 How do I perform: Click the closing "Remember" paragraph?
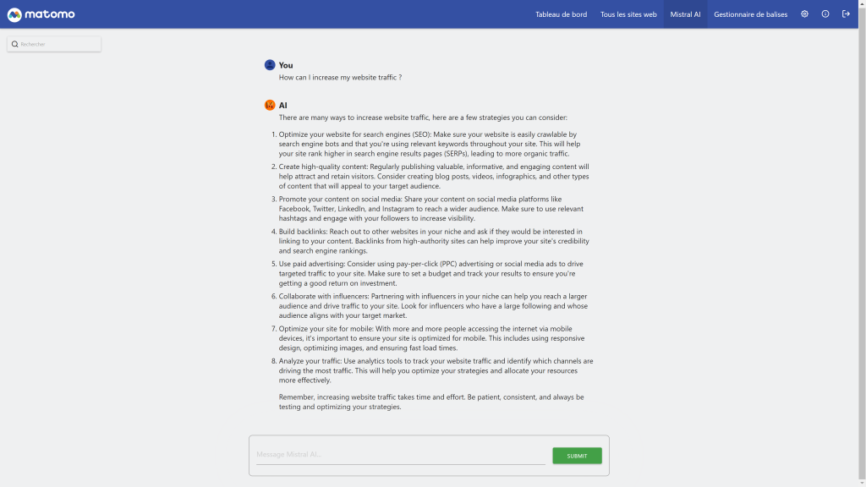click(x=431, y=402)
